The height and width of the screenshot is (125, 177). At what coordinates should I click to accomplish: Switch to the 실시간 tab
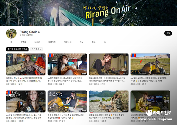[37, 42]
